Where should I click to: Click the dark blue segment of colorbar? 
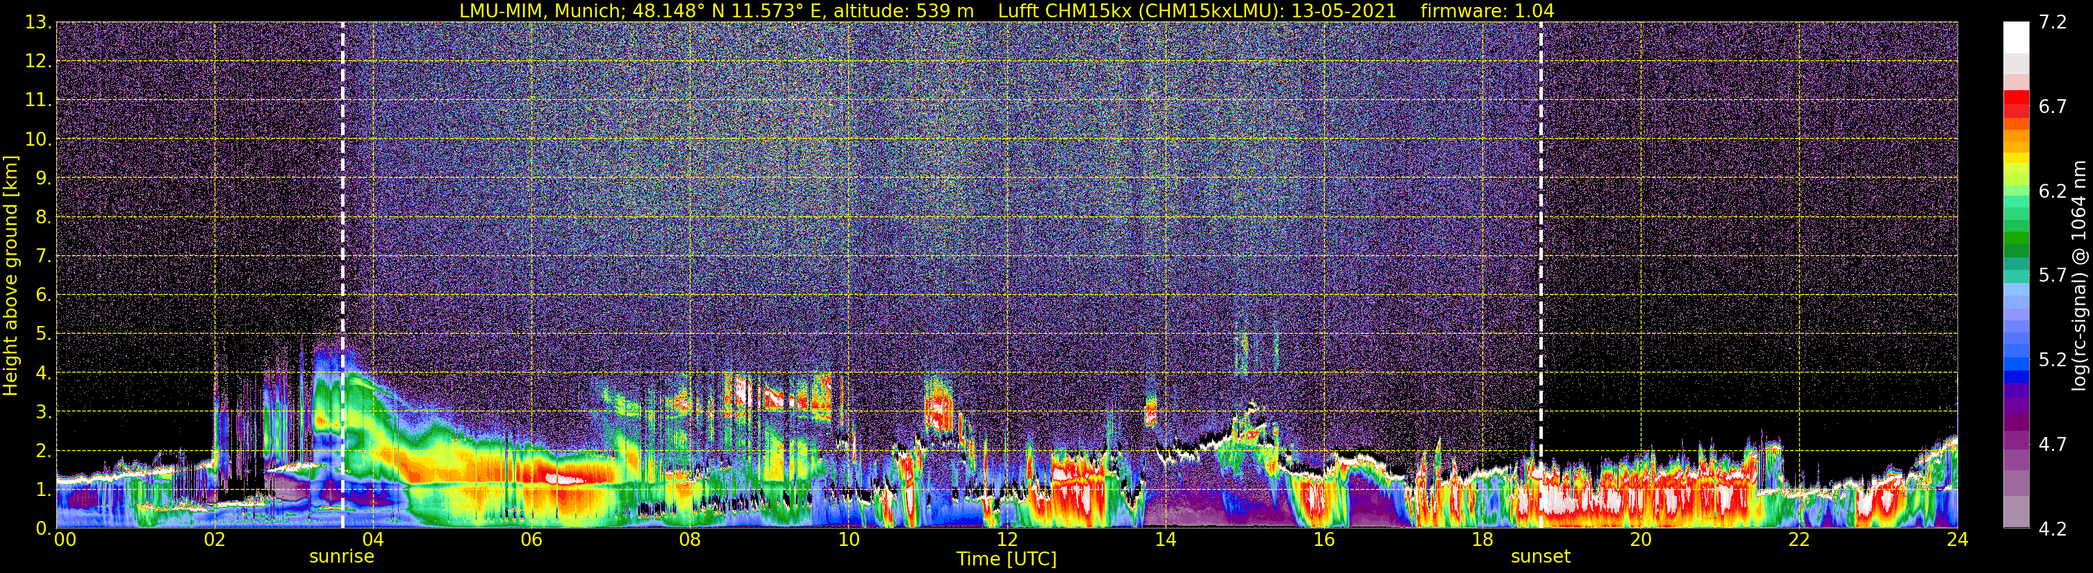(2016, 377)
